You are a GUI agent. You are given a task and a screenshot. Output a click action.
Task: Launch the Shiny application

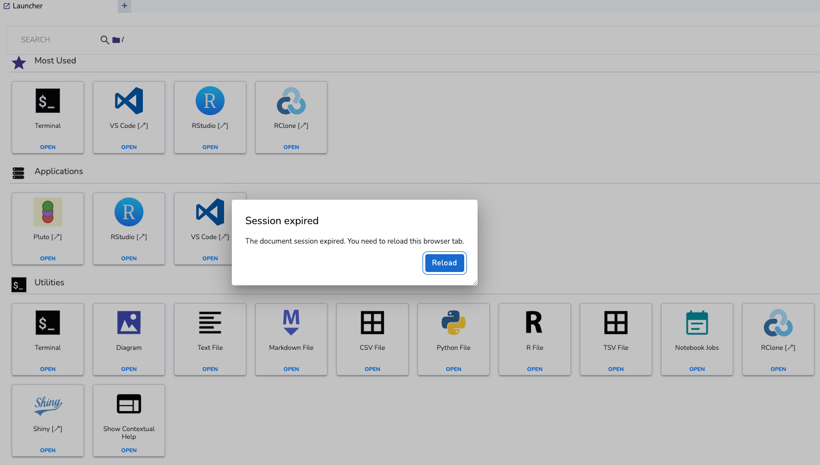47,404
